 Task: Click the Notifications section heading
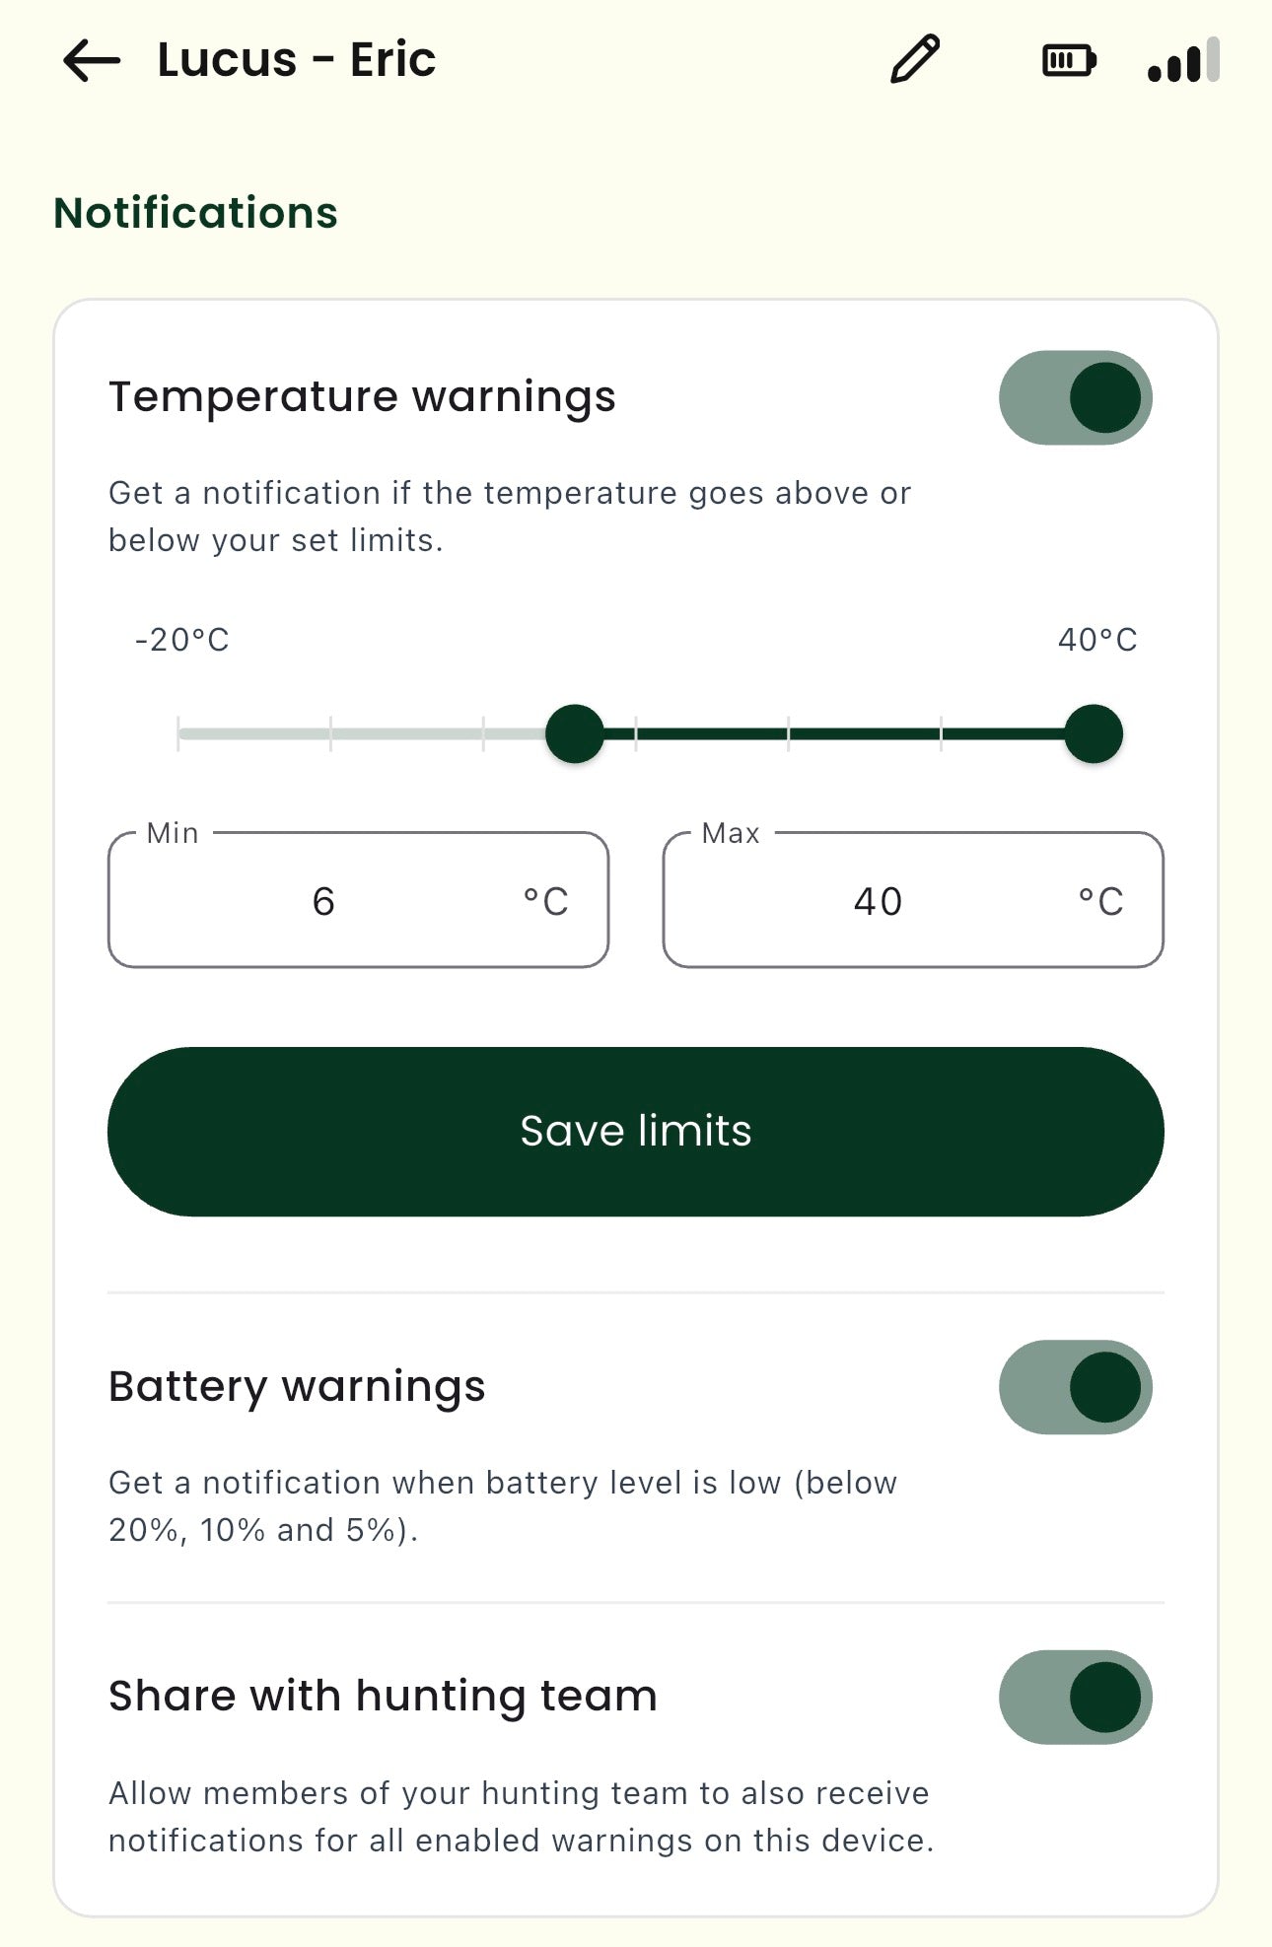[195, 213]
